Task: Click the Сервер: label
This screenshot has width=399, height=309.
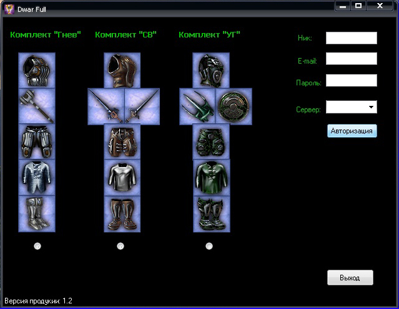Action: pyautogui.click(x=308, y=110)
